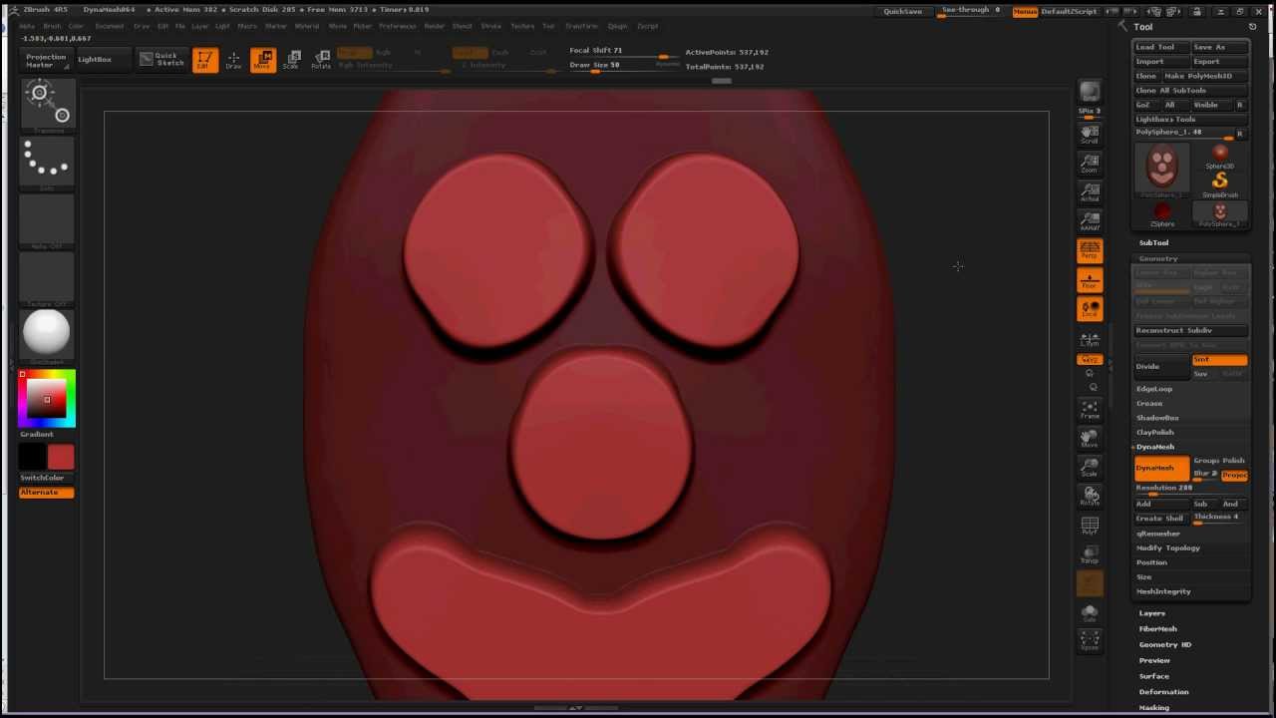This screenshot has width=1276, height=718.
Task: Click Make PolyMesh3D button
Action: [1205, 76]
